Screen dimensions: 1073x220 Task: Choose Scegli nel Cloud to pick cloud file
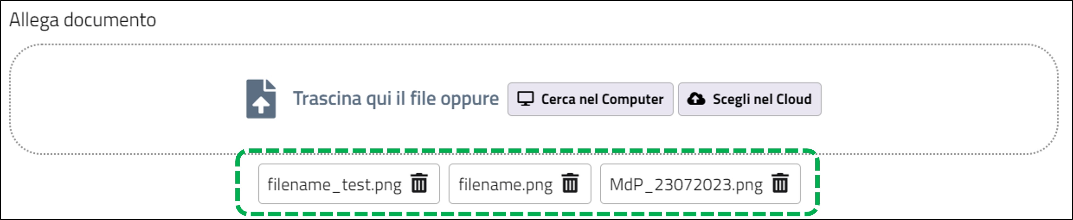point(750,99)
